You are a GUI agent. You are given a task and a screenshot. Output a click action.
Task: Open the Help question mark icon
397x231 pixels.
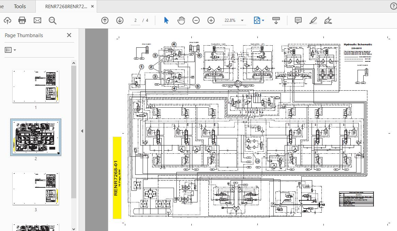coord(393,6)
